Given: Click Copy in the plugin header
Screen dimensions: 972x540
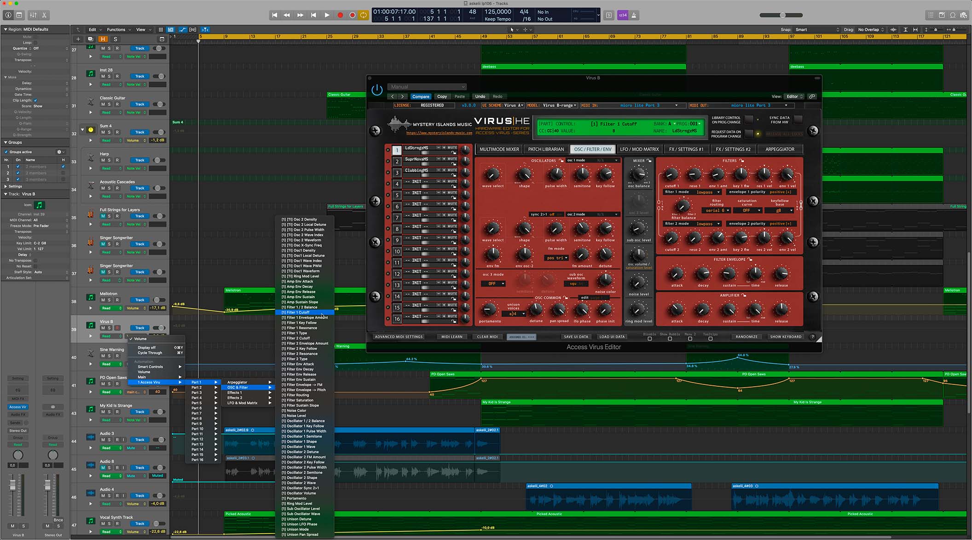Looking at the screenshot, I should pos(442,97).
